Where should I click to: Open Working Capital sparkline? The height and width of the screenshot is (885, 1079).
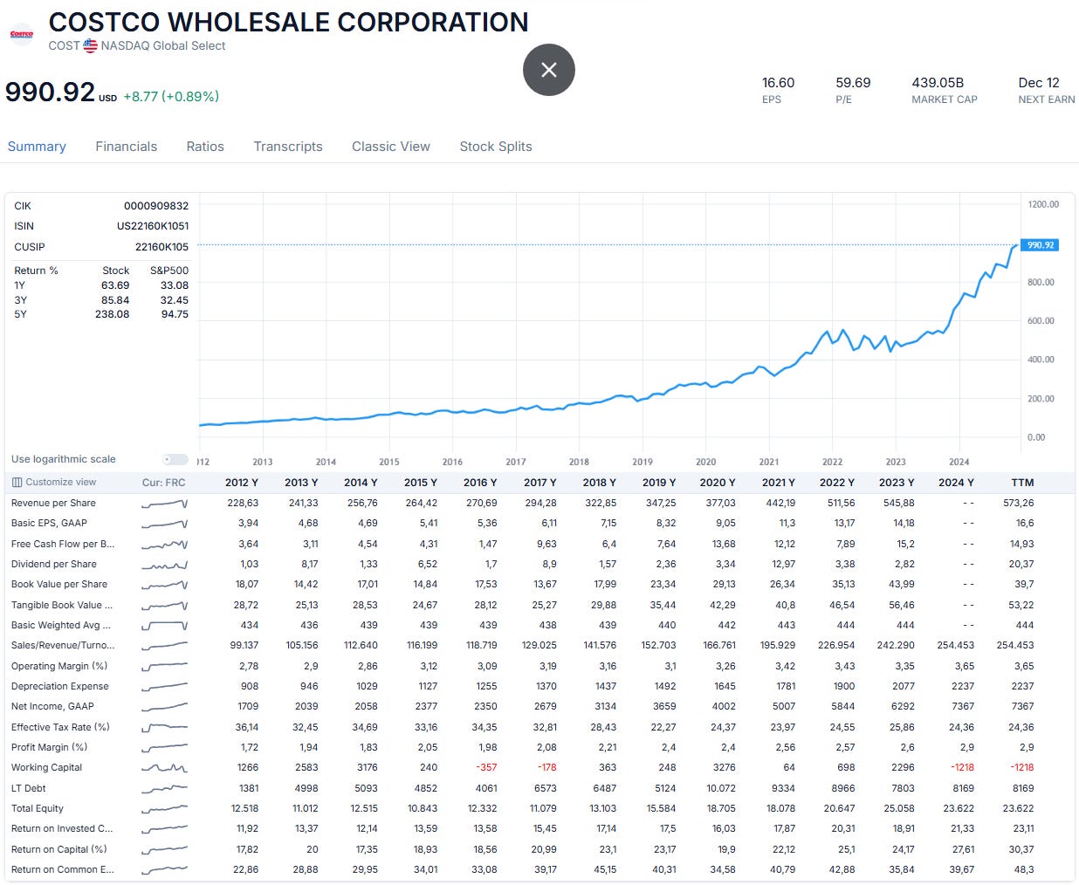[164, 768]
